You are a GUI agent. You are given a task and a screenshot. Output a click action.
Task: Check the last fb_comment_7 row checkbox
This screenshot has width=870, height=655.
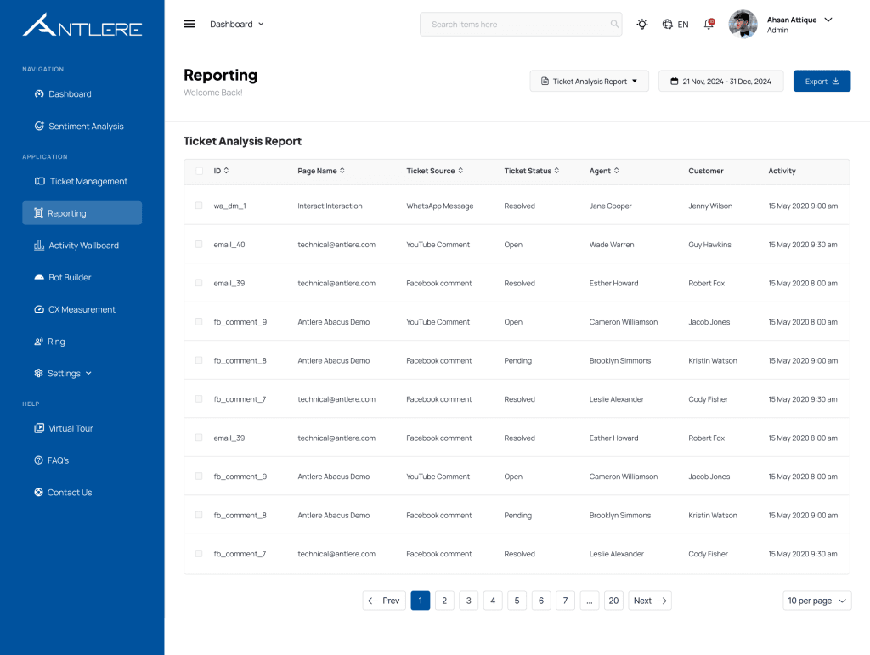point(199,554)
